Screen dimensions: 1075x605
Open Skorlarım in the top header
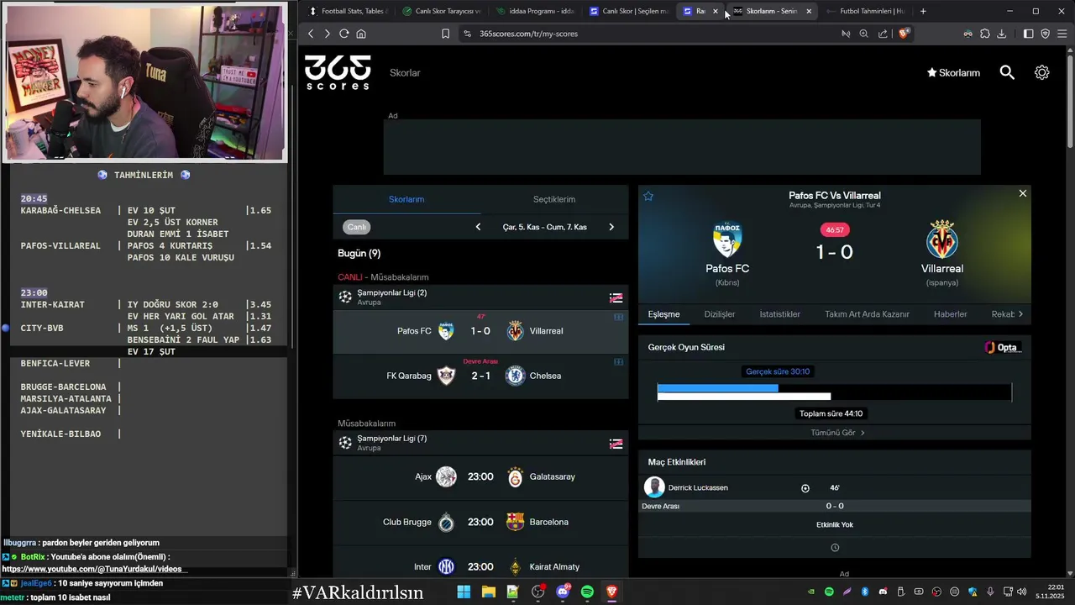[x=953, y=73]
